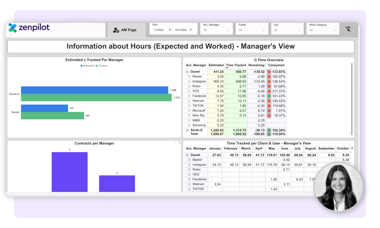Edit the 12/31/2023 end date field

click(181, 30)
